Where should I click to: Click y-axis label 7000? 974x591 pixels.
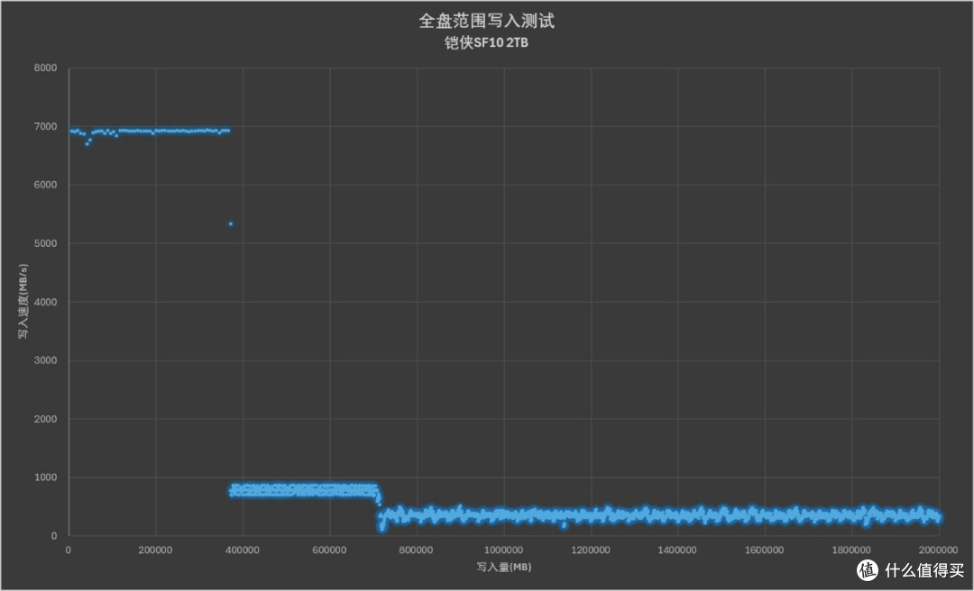pos(45,127)
